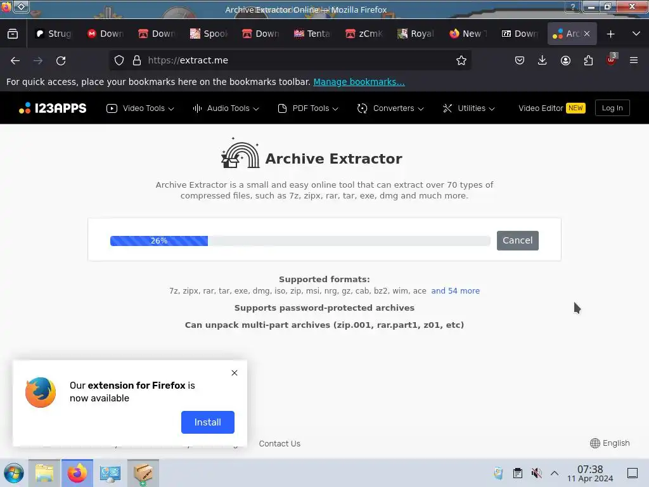Screen dimensions: 649x487
Task: Open the Firefox View icon in the tab bar
Action: coord(13,34)
